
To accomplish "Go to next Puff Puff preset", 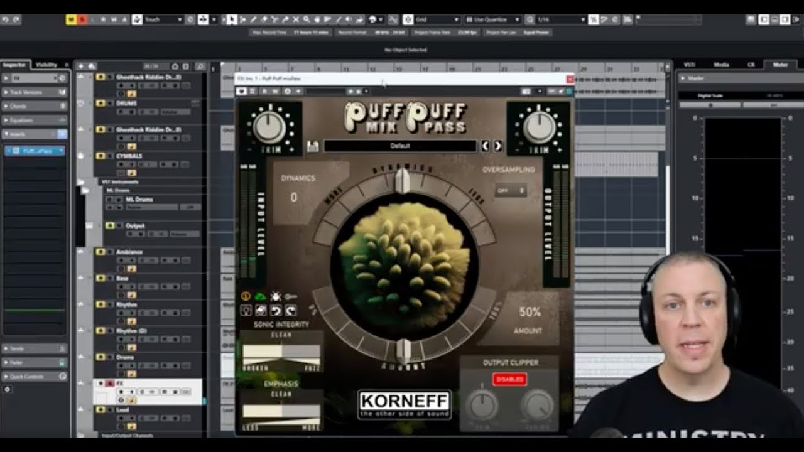I will [x=497, y=146].
